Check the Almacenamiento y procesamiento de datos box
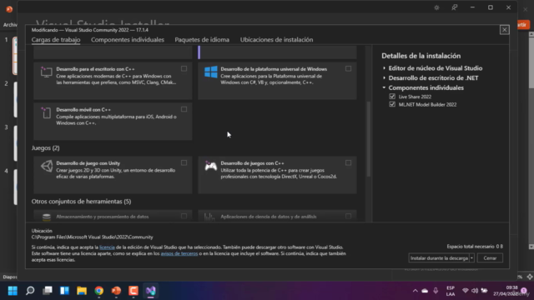Viewport: 534px width, 300px height. 184,217
